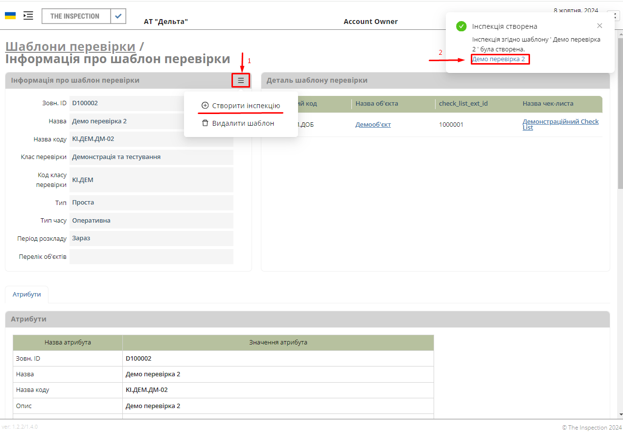Click the small collapse widget at top-right corner

click(x=614, y=15)
